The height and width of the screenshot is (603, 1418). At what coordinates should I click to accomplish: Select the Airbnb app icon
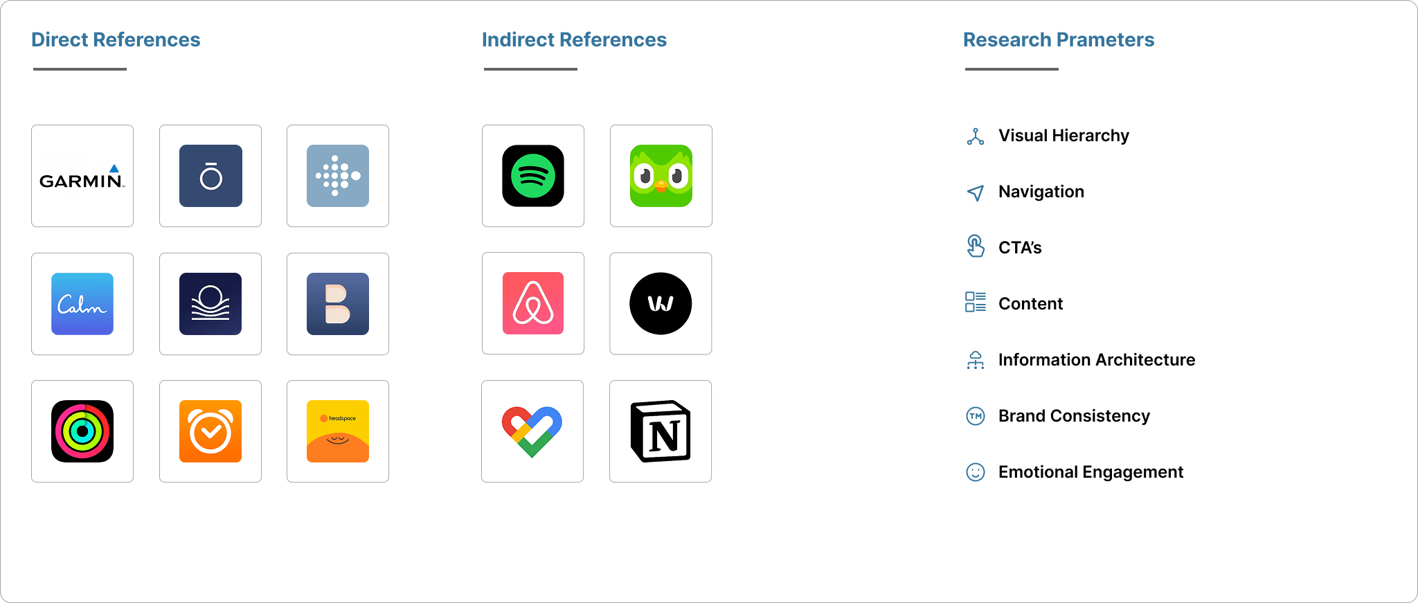click(x=533, y=303)
